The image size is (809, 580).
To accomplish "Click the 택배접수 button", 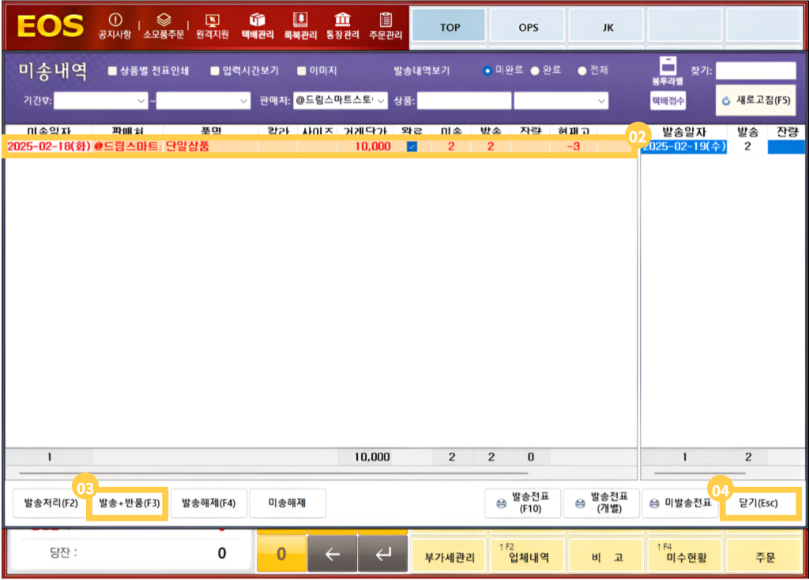I will [x=668, y=100].
